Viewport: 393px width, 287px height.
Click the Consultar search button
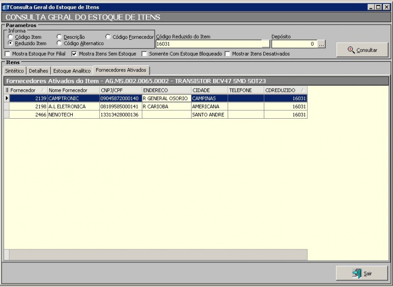point(363,50)
